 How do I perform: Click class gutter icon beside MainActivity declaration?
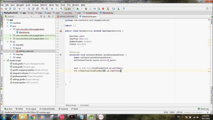[61, 31]
